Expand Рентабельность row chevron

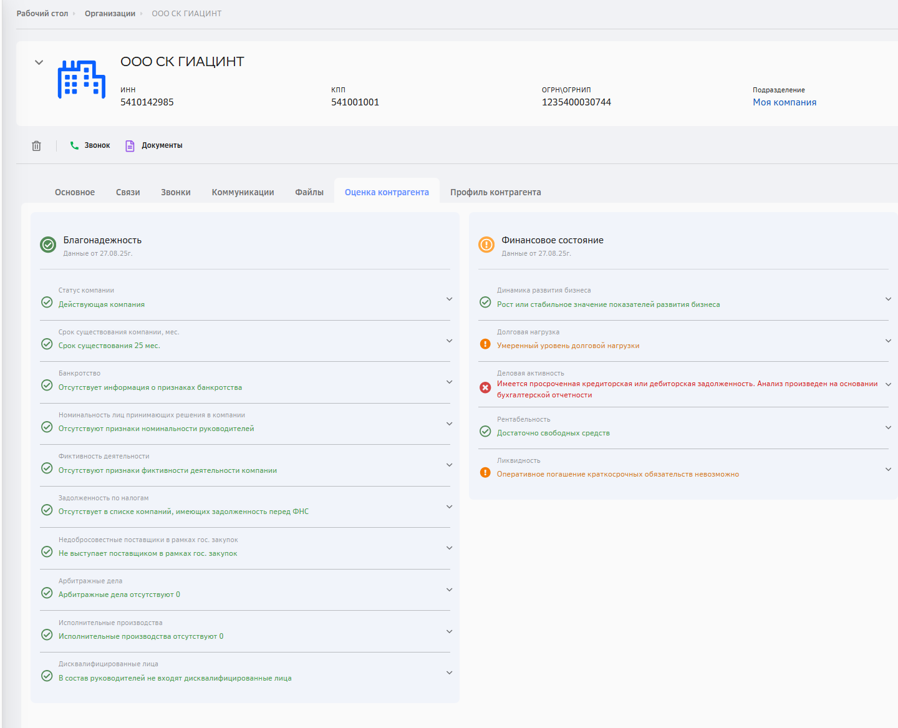[888, 427]
